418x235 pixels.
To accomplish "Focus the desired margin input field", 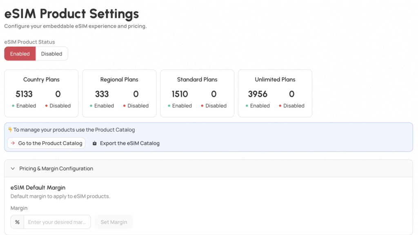I will tap(57, 222).
